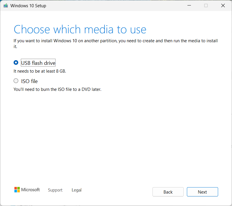Click text "It needs to be at least 8 GB."
This screenshot has height=206, width=232.
point(40,71)
